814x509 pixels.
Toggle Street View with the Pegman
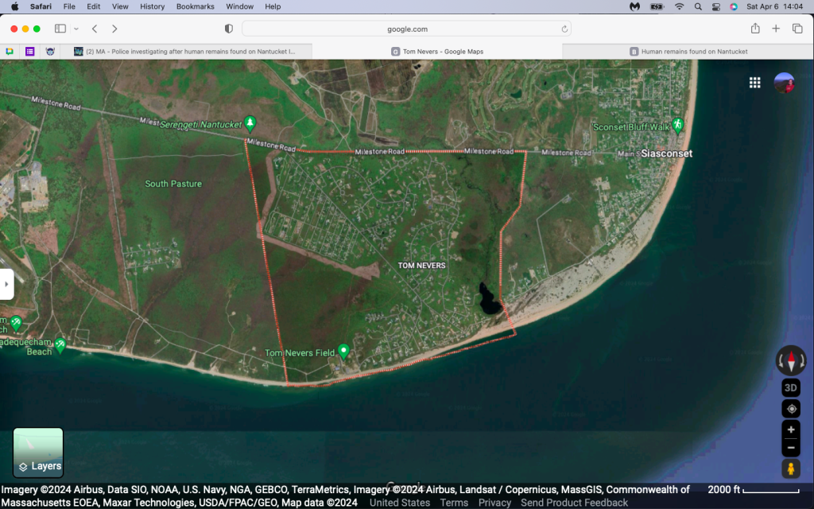point(791,468)
